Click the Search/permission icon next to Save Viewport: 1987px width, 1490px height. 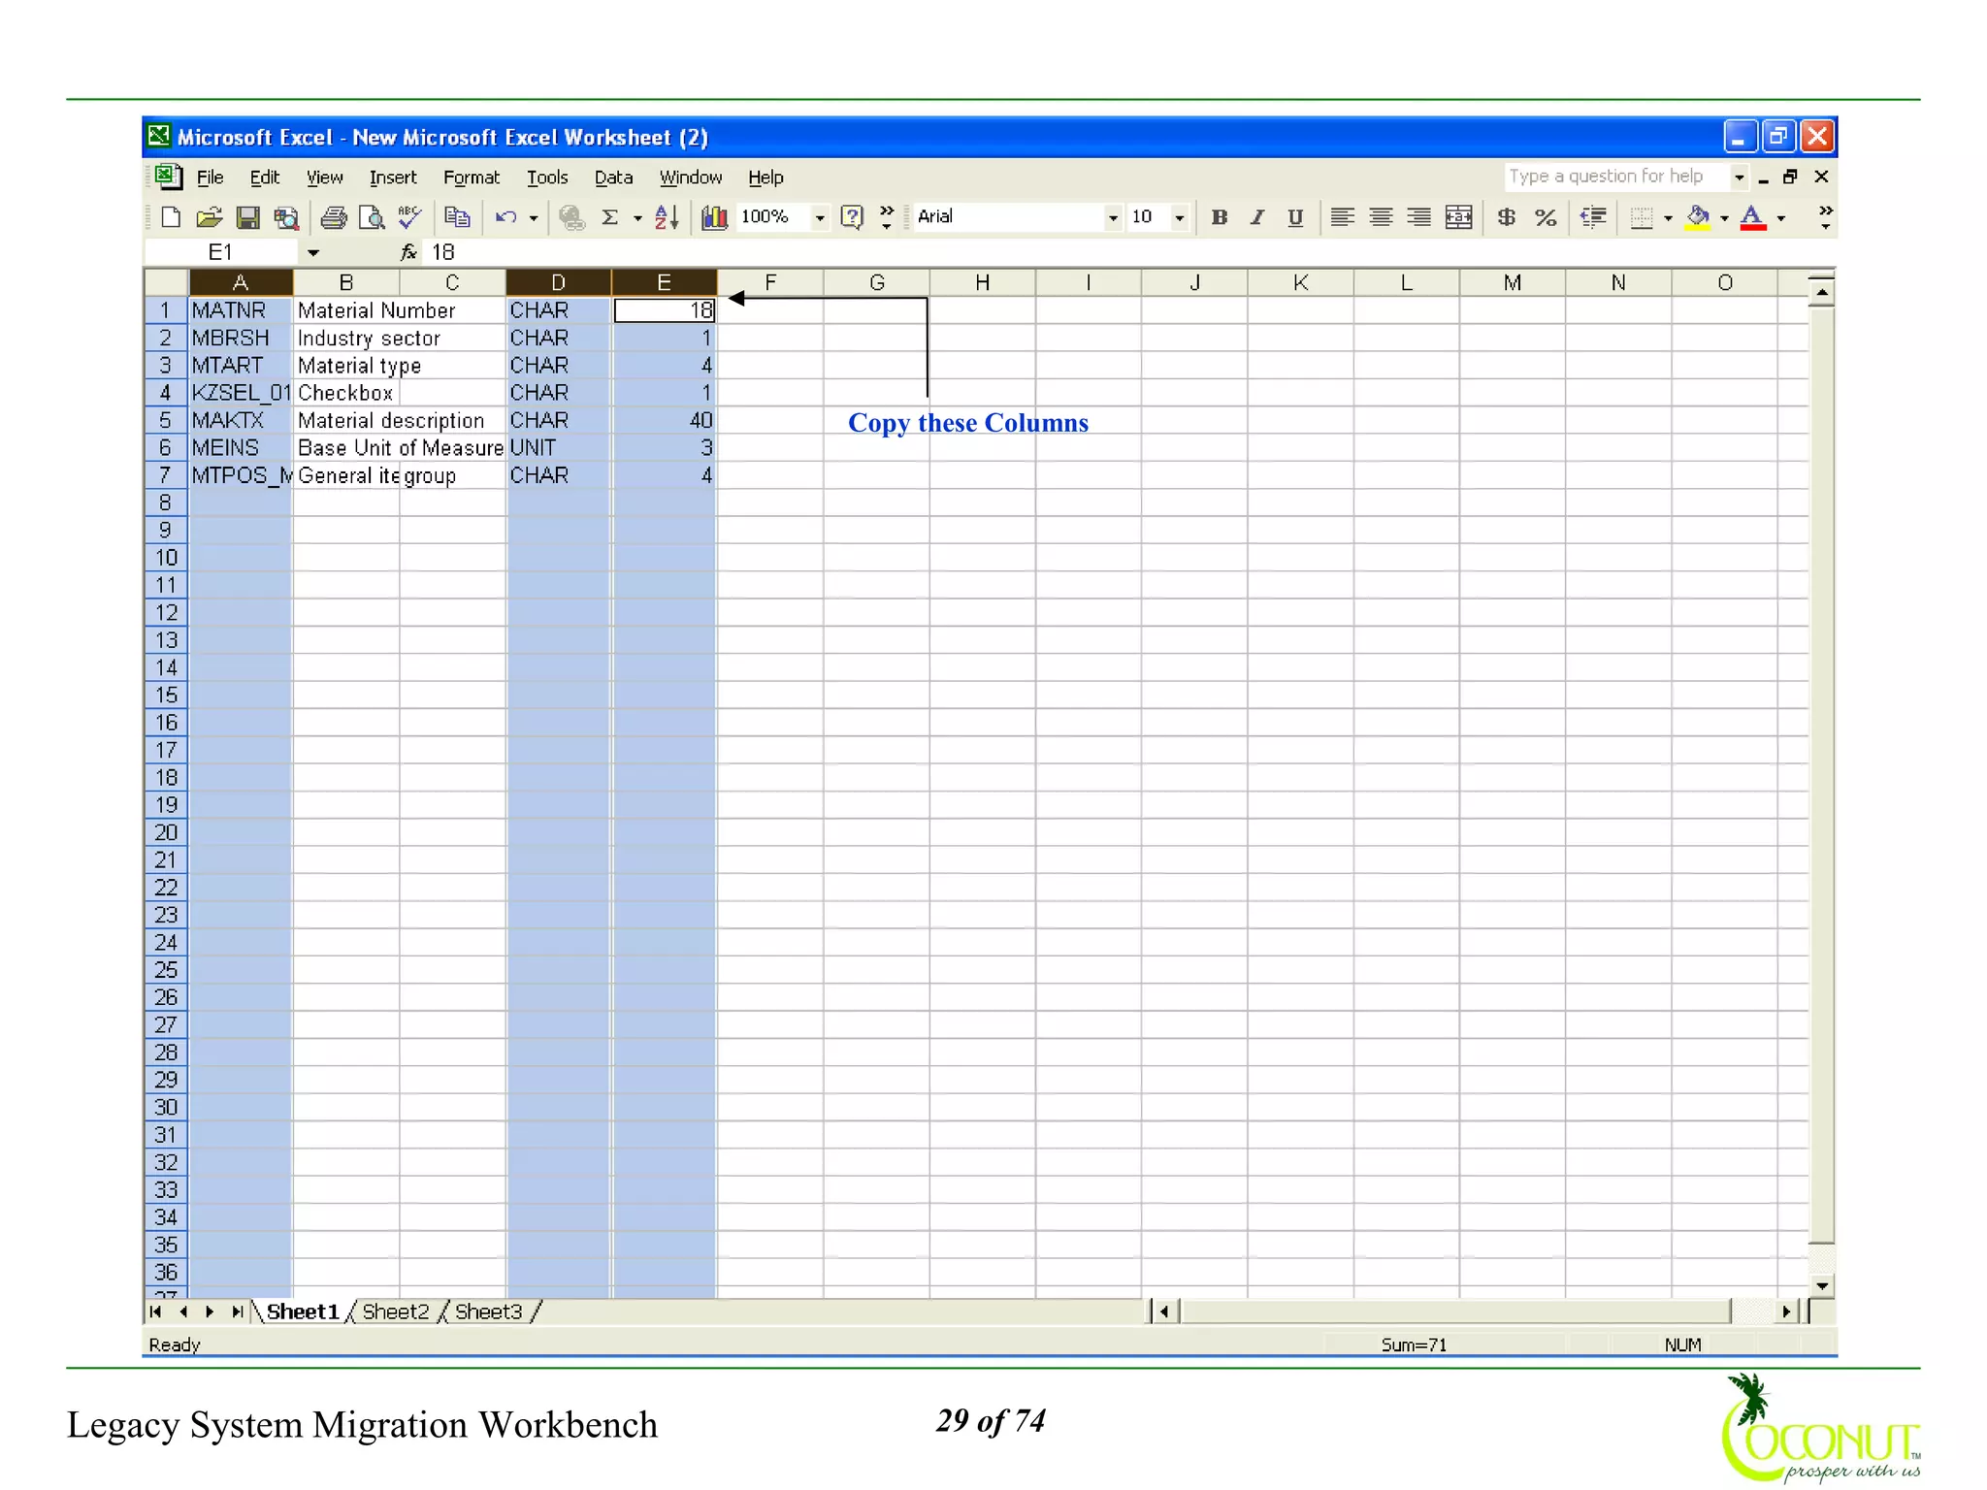pos(286,217)
